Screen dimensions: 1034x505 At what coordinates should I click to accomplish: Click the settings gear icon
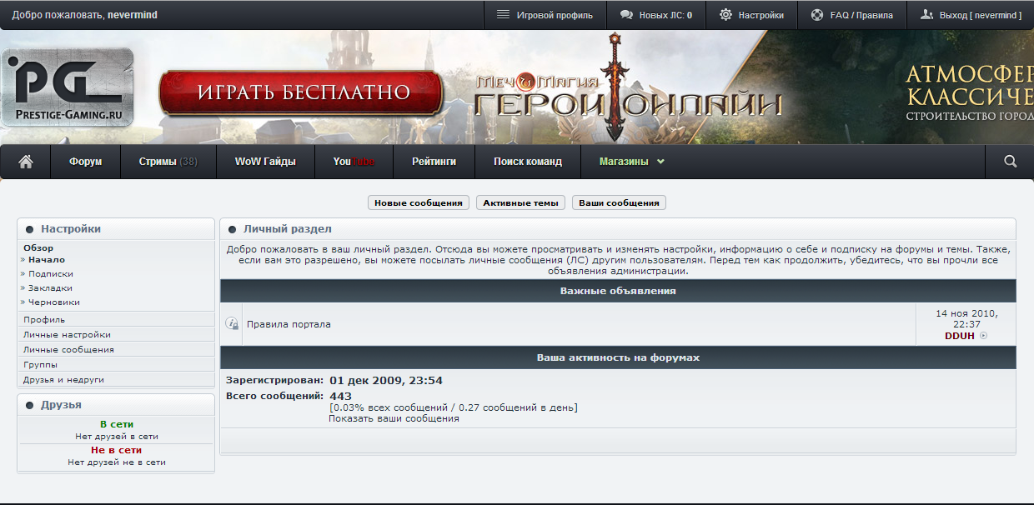pyautogui.click(x=725, y=14)
